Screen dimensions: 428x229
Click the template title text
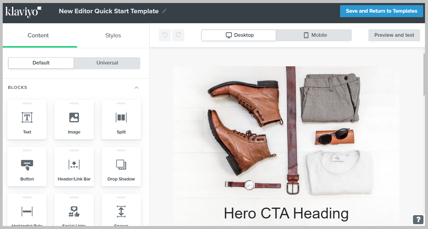[109, 11]
